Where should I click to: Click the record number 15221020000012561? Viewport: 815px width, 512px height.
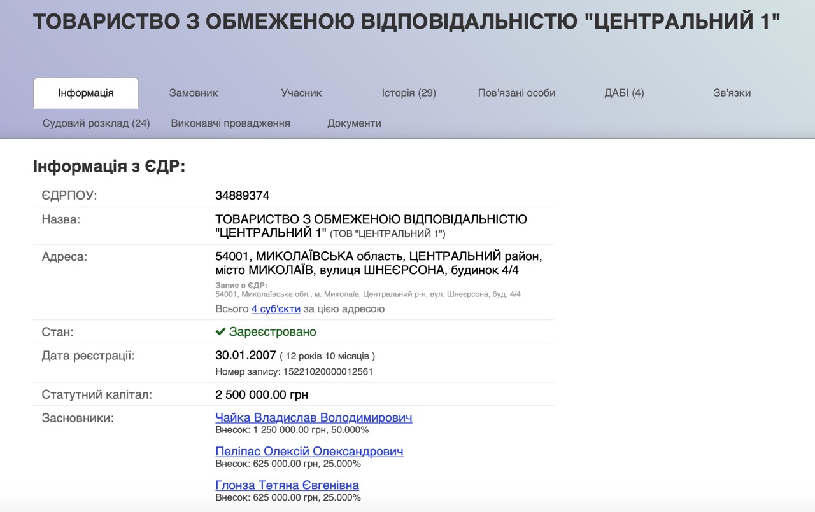pos(326,371)
